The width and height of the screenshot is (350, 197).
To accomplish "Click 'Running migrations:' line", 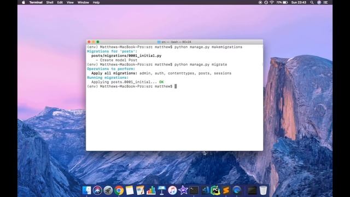I will coord(108,78).
